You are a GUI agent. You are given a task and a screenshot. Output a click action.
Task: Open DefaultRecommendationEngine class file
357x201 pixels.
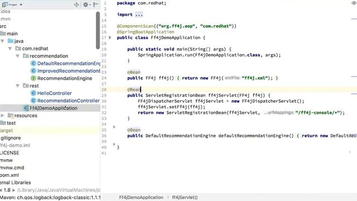[x=69, y=63]
